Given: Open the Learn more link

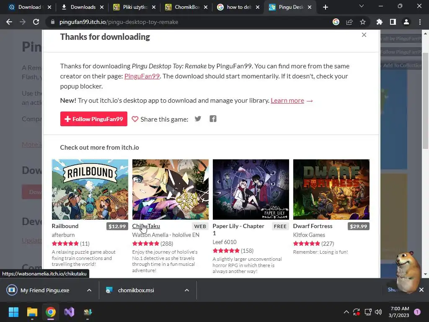Looking at the screenshot, I should pyautogui.click(x=287, y=101).
